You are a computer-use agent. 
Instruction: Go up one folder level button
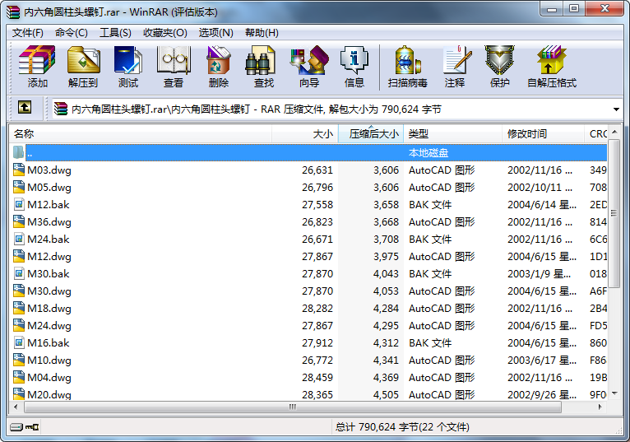(x=25, y=108)
